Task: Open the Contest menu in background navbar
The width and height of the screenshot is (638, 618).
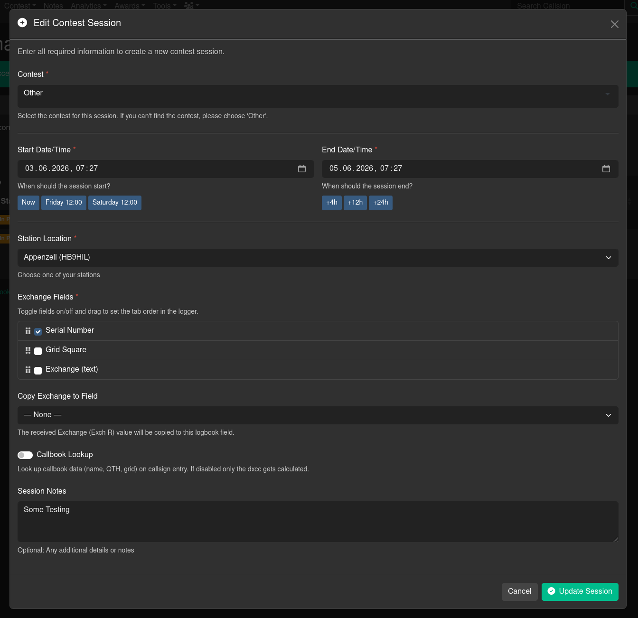Action: click(20, 6)
